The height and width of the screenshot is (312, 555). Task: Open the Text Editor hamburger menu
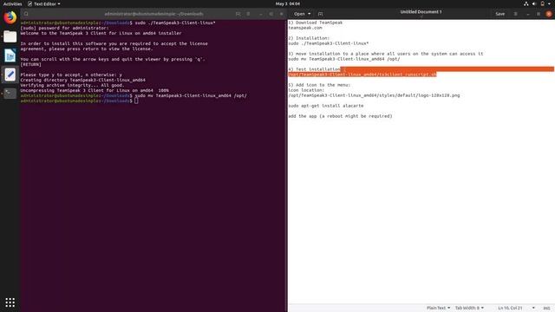pyautogui.click(x=515, y=14)
